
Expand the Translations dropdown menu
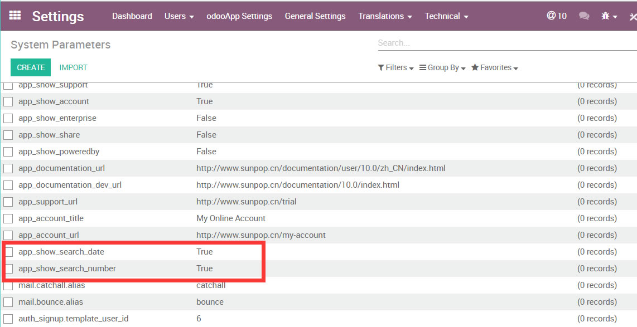385,16
